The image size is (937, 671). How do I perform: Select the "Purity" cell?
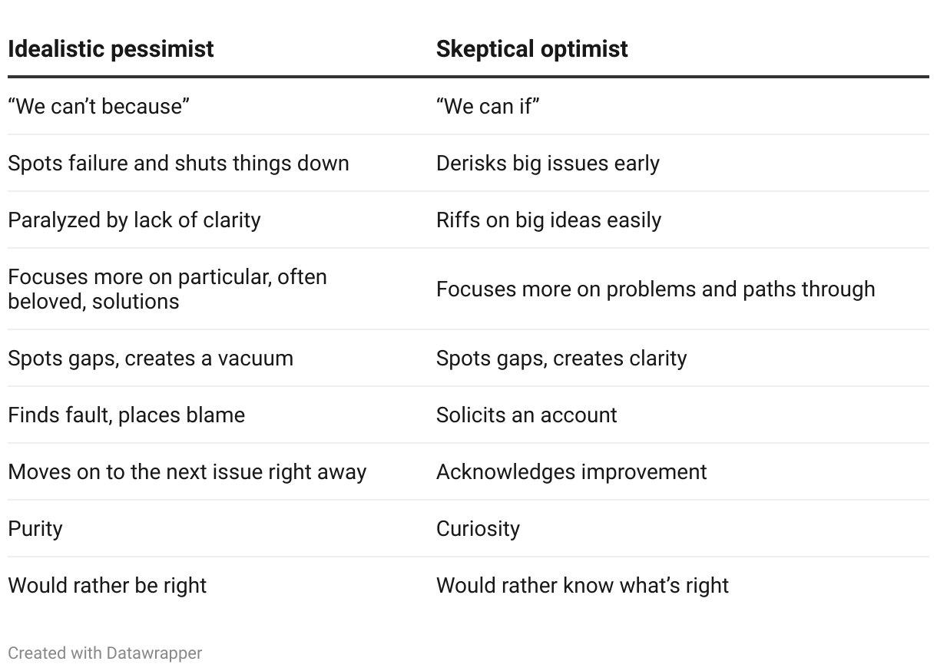(x=35, y=528)
